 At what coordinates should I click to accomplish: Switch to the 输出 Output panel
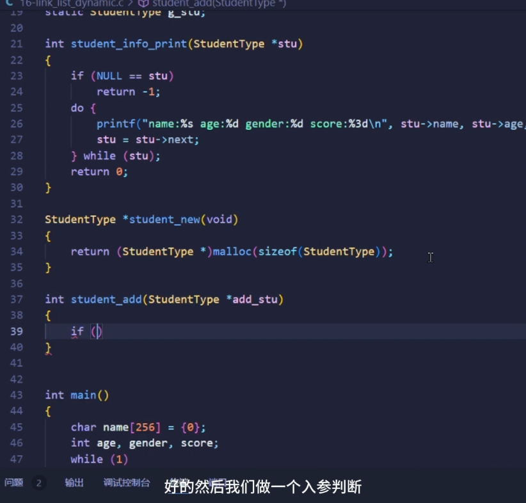pyautogui.click(x=74, y=484)
